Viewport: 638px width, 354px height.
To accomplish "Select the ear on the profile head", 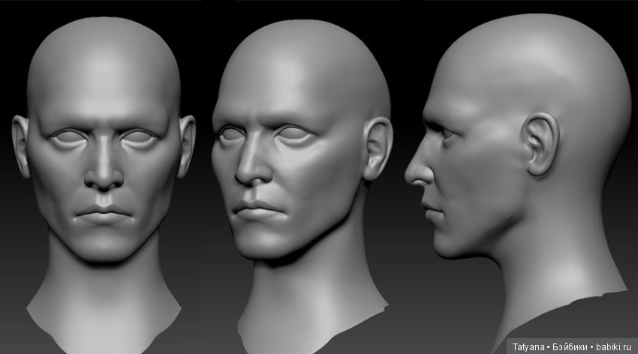I will coord(540,142).
